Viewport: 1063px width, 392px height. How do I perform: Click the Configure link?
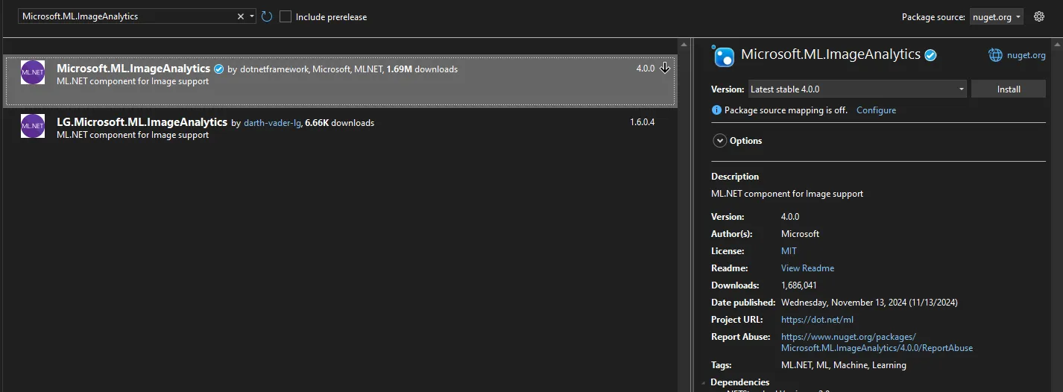(x=876, y=110)
